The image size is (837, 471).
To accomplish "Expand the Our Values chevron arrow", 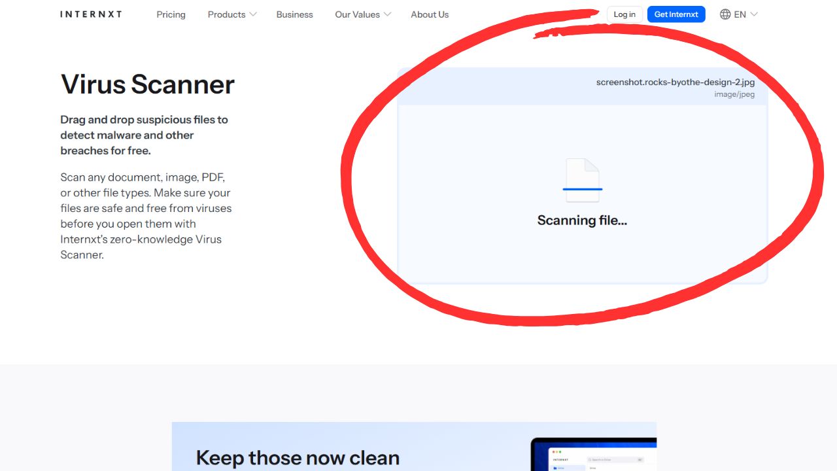I will pos(387,14).
